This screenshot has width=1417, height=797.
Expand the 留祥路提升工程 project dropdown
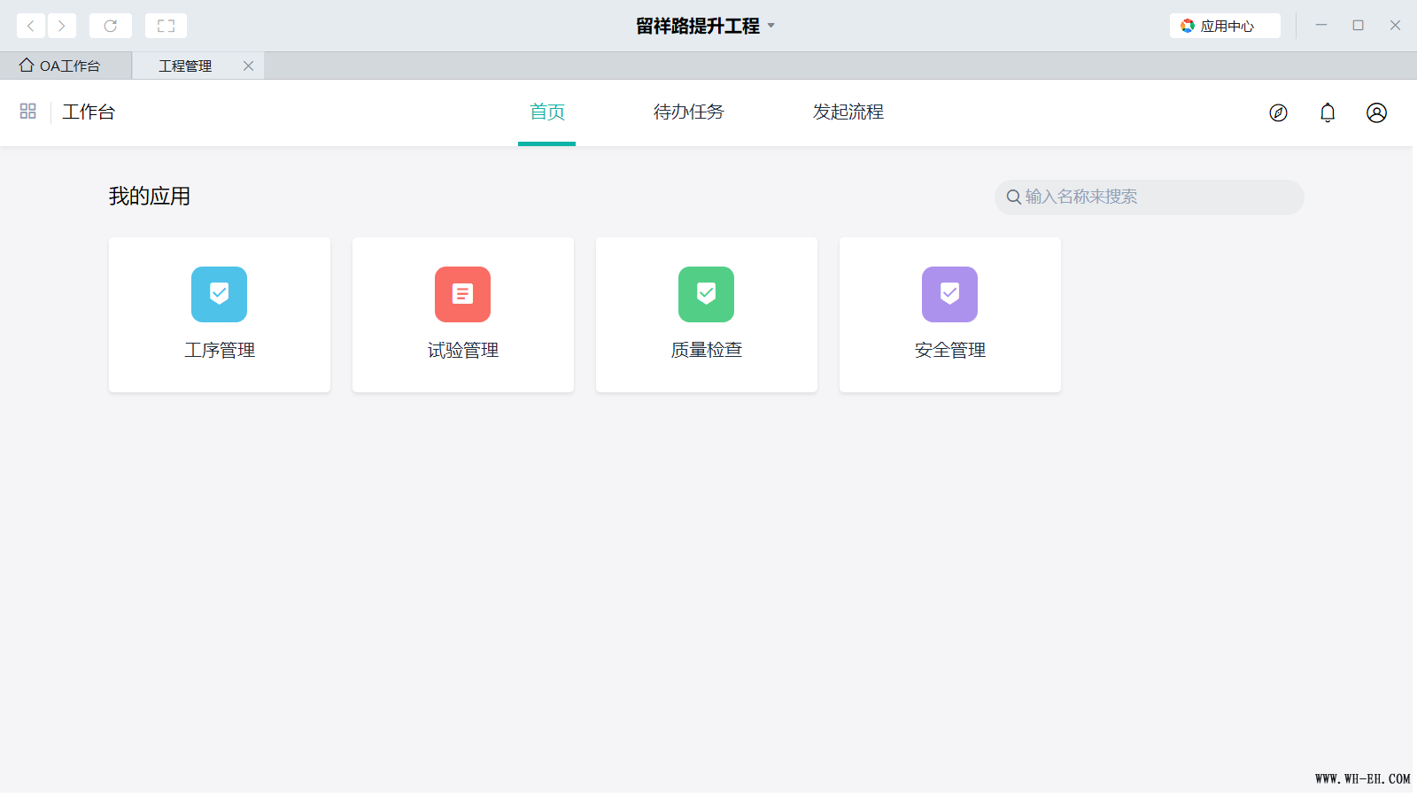771,26
